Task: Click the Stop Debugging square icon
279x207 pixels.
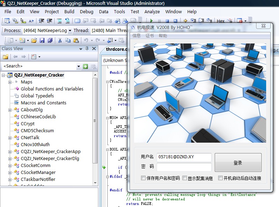Action: click(167, 21)
